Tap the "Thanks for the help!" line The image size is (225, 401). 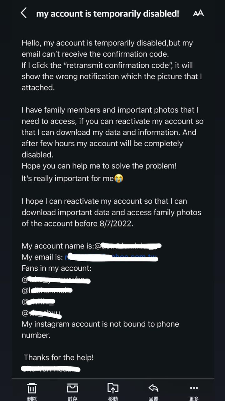[x=59, y=357]
